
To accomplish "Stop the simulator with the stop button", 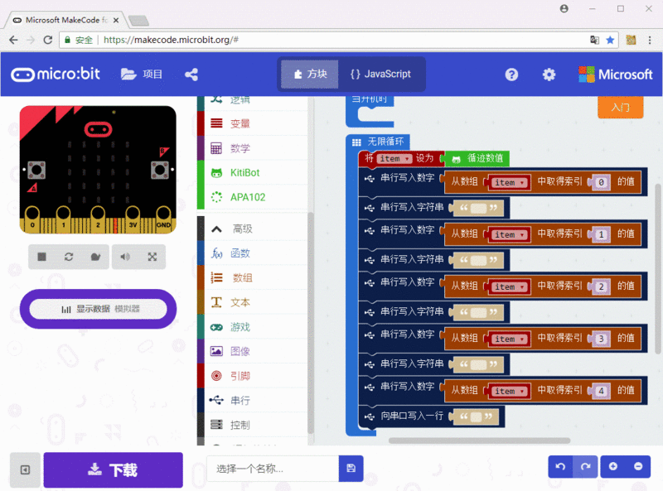I will (x=42, y=257).
